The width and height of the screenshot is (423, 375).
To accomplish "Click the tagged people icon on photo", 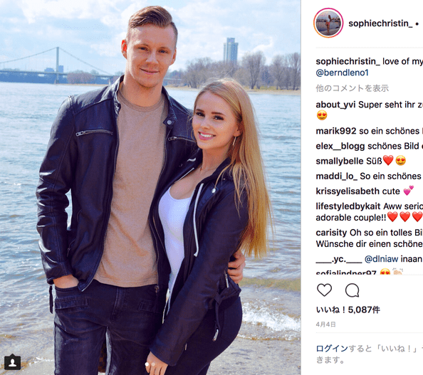I will [x=12, y=362].
